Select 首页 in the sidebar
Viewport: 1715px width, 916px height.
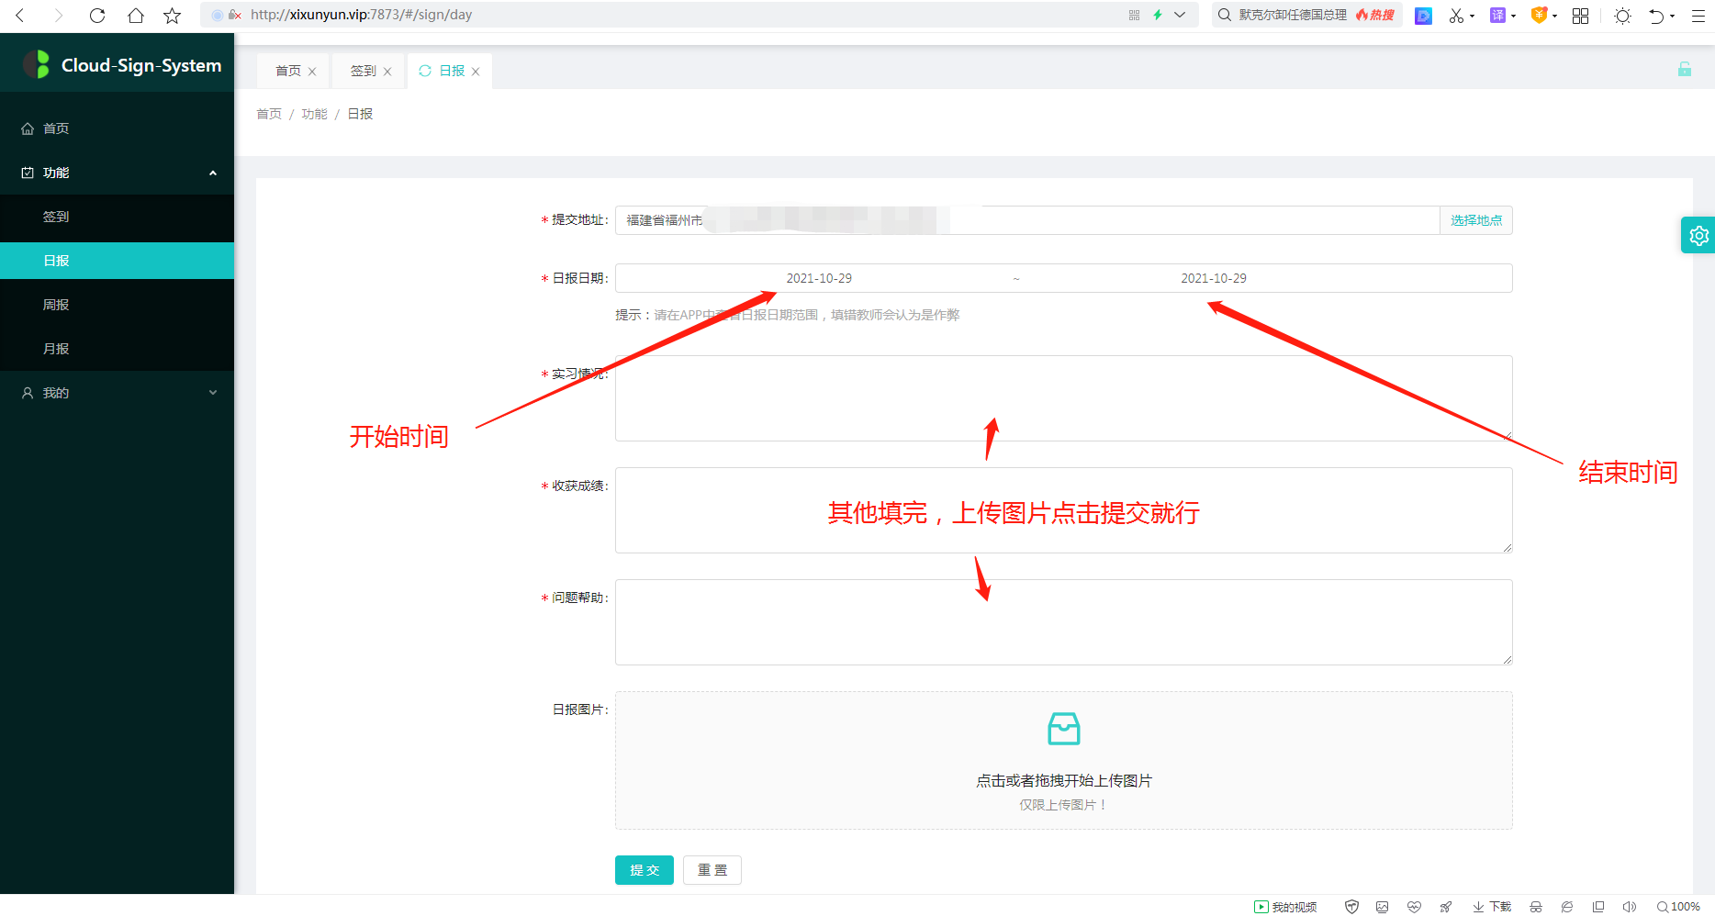[x=117, y=128]
